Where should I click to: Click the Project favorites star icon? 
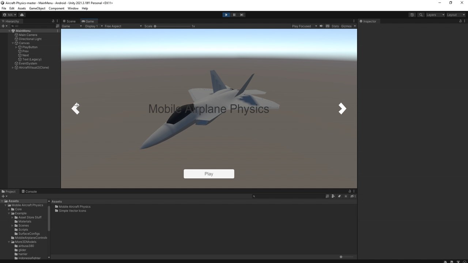(x=346, y=196)
